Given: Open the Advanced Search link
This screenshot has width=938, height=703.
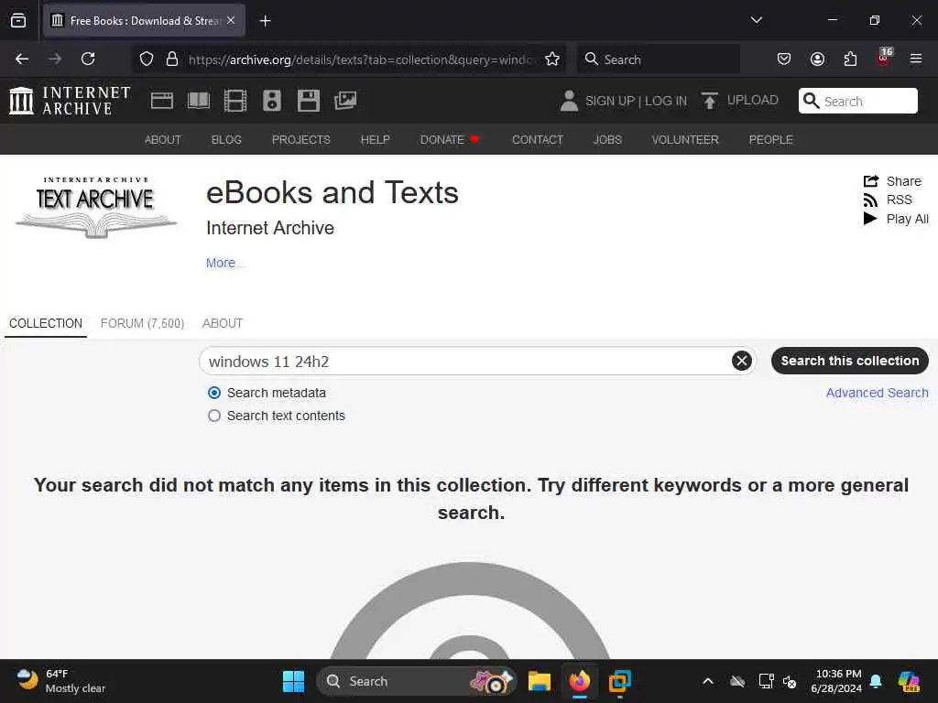Looking at the screenshot, I should point(877,393).
